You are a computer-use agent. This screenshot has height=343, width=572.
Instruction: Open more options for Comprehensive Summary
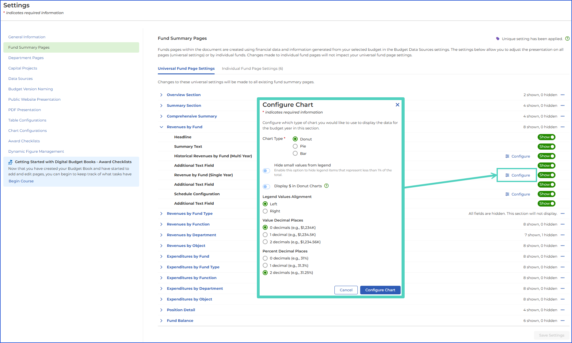[562, 116]
